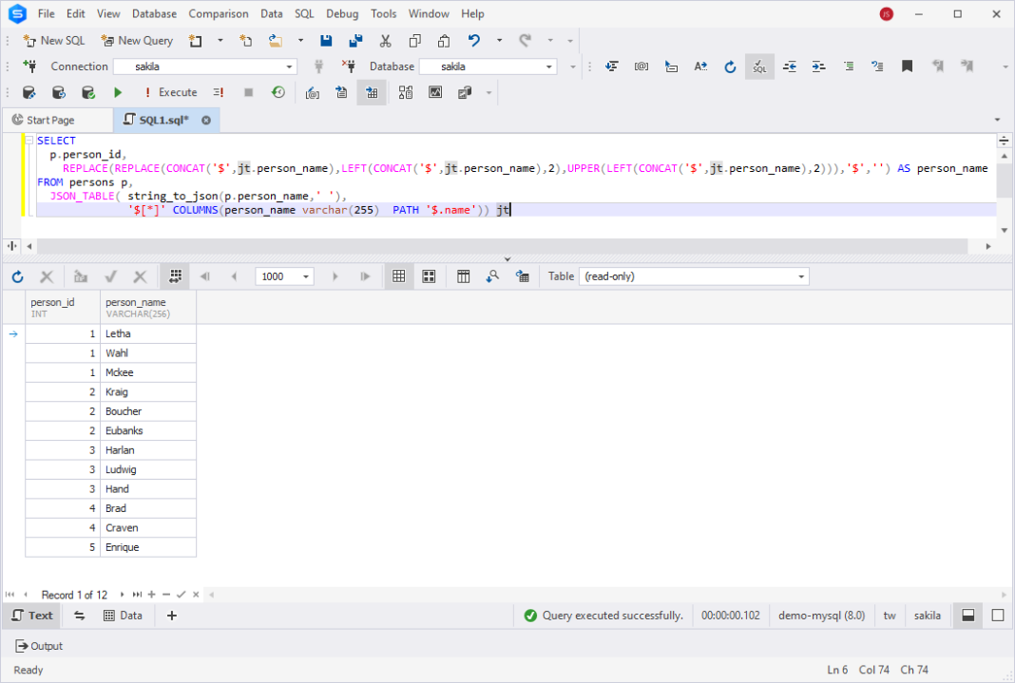This screenshot has width=1015, height=683.
Task: Switch results to card view
Action: pyautogui.click(x=429, y=276)
